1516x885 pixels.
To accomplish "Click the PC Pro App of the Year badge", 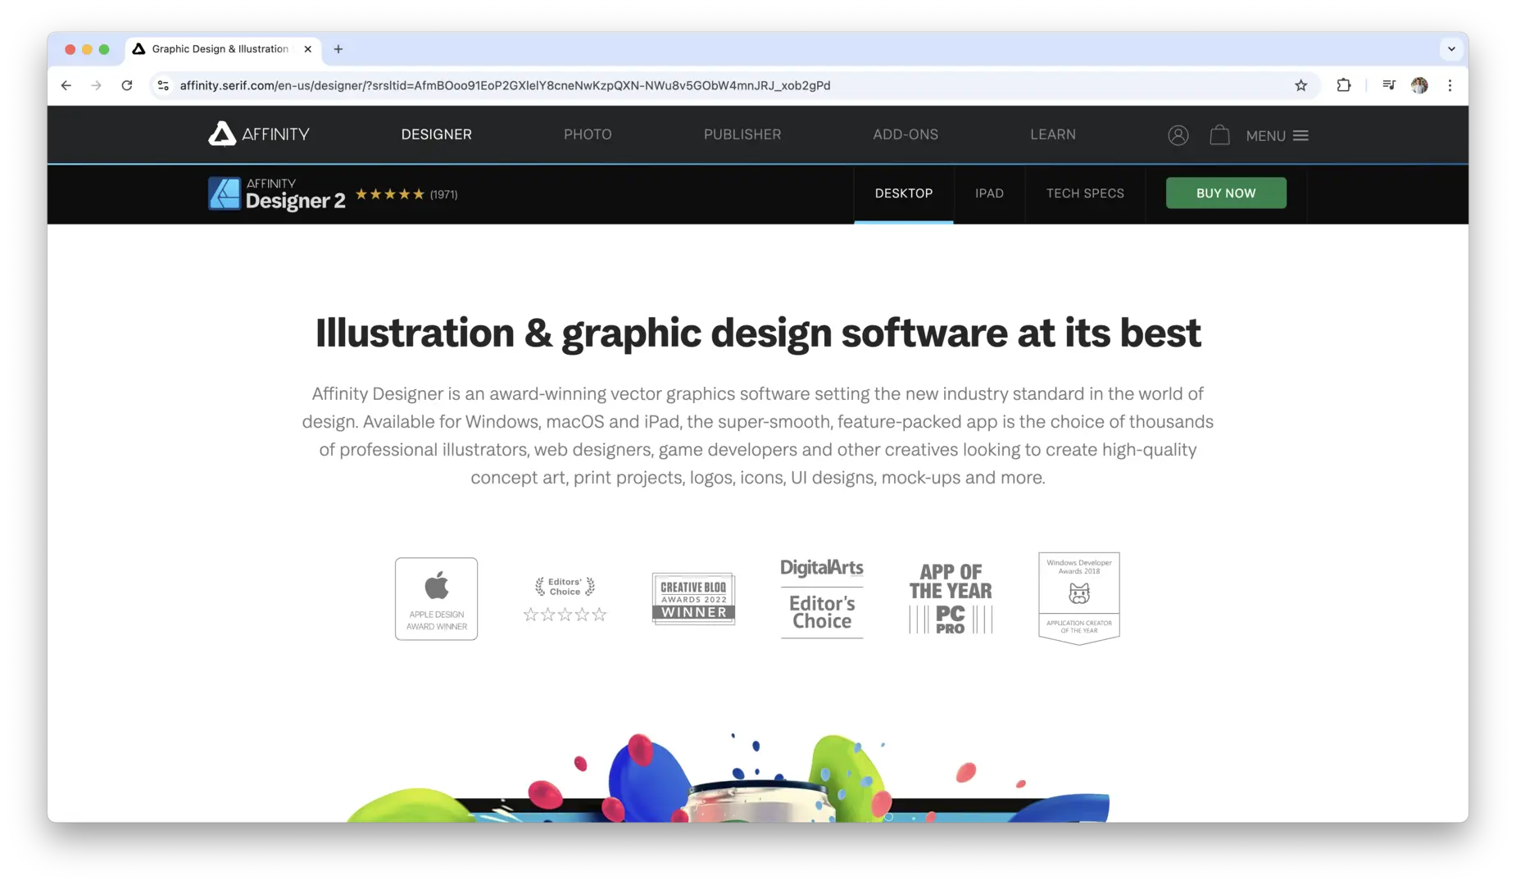I will (x=951, y=599).
